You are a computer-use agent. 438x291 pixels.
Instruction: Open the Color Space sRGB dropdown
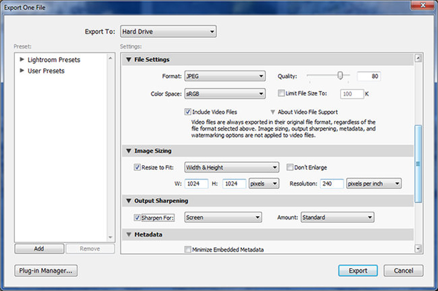(x=224, y=94)
